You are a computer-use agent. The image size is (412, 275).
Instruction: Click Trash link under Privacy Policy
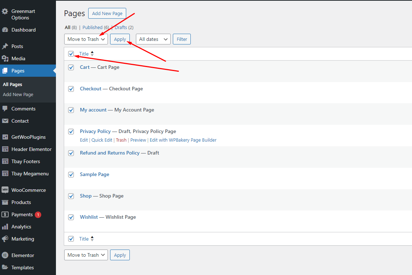tap(121, 140)
